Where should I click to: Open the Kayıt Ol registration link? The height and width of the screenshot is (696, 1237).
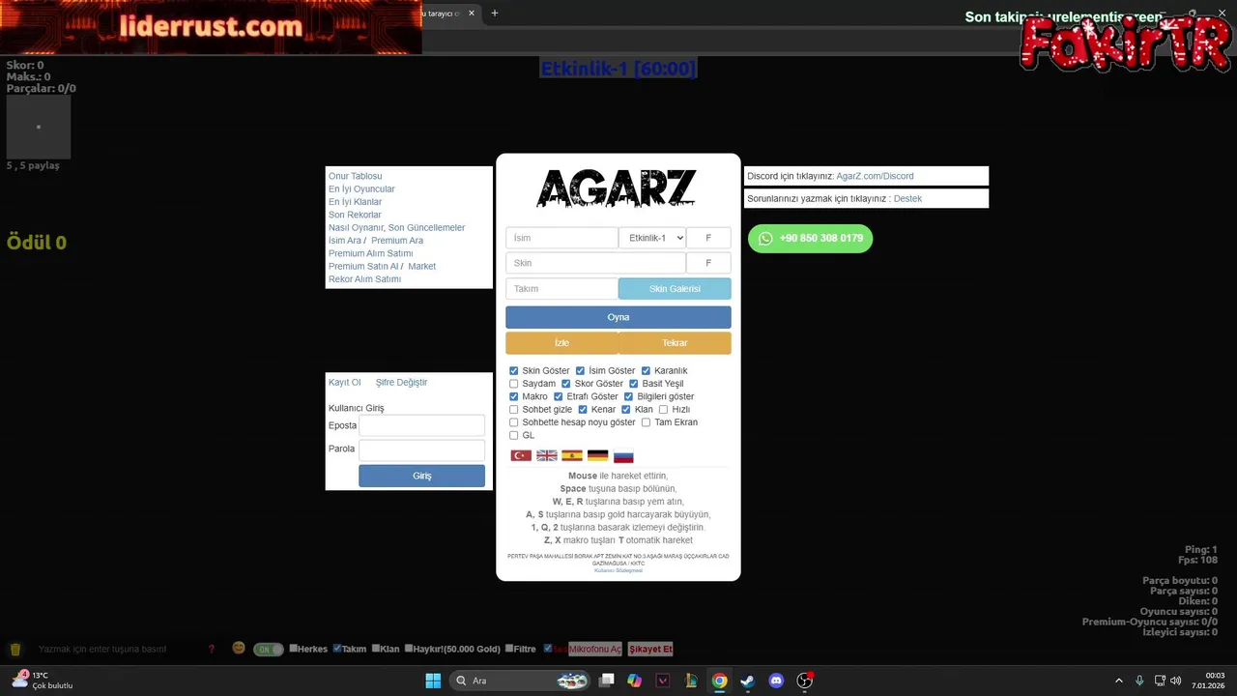[345, 383]
